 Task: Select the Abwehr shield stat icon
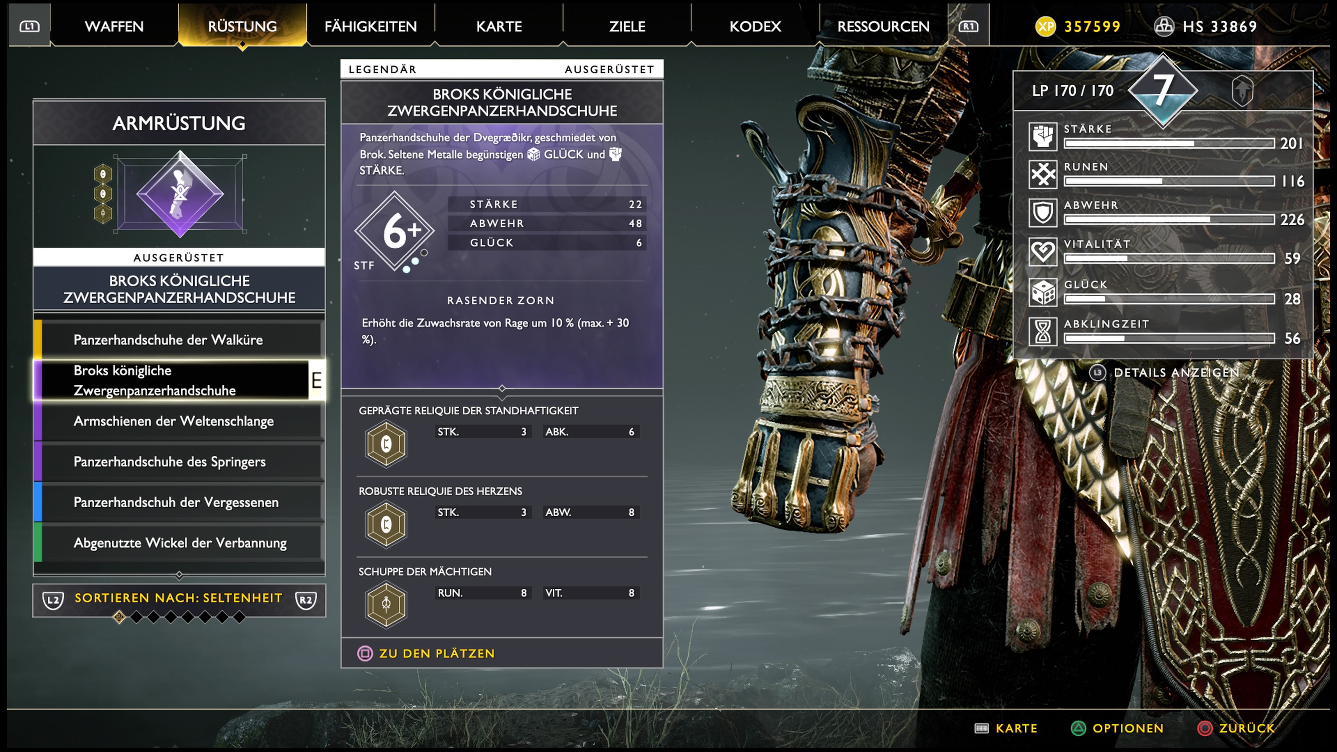point(1043,213)
